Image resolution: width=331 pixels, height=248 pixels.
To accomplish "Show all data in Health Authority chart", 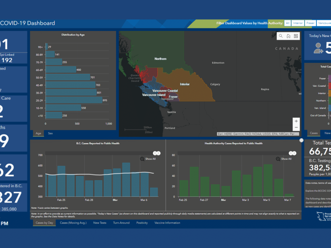I will pos(286,159).
